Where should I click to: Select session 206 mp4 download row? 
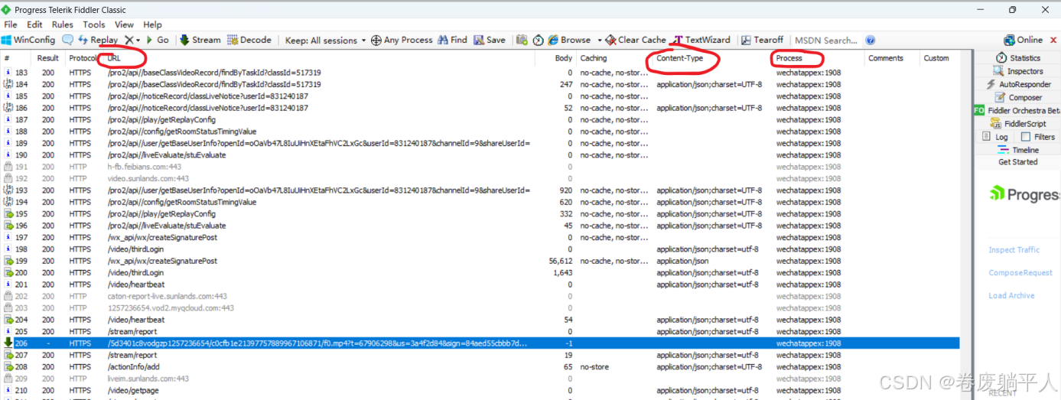[480, 343]
